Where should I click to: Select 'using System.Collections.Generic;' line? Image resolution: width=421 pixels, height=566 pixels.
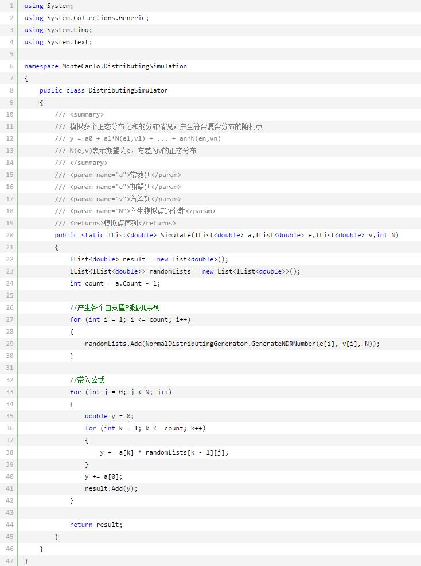[x=87, y=18]
